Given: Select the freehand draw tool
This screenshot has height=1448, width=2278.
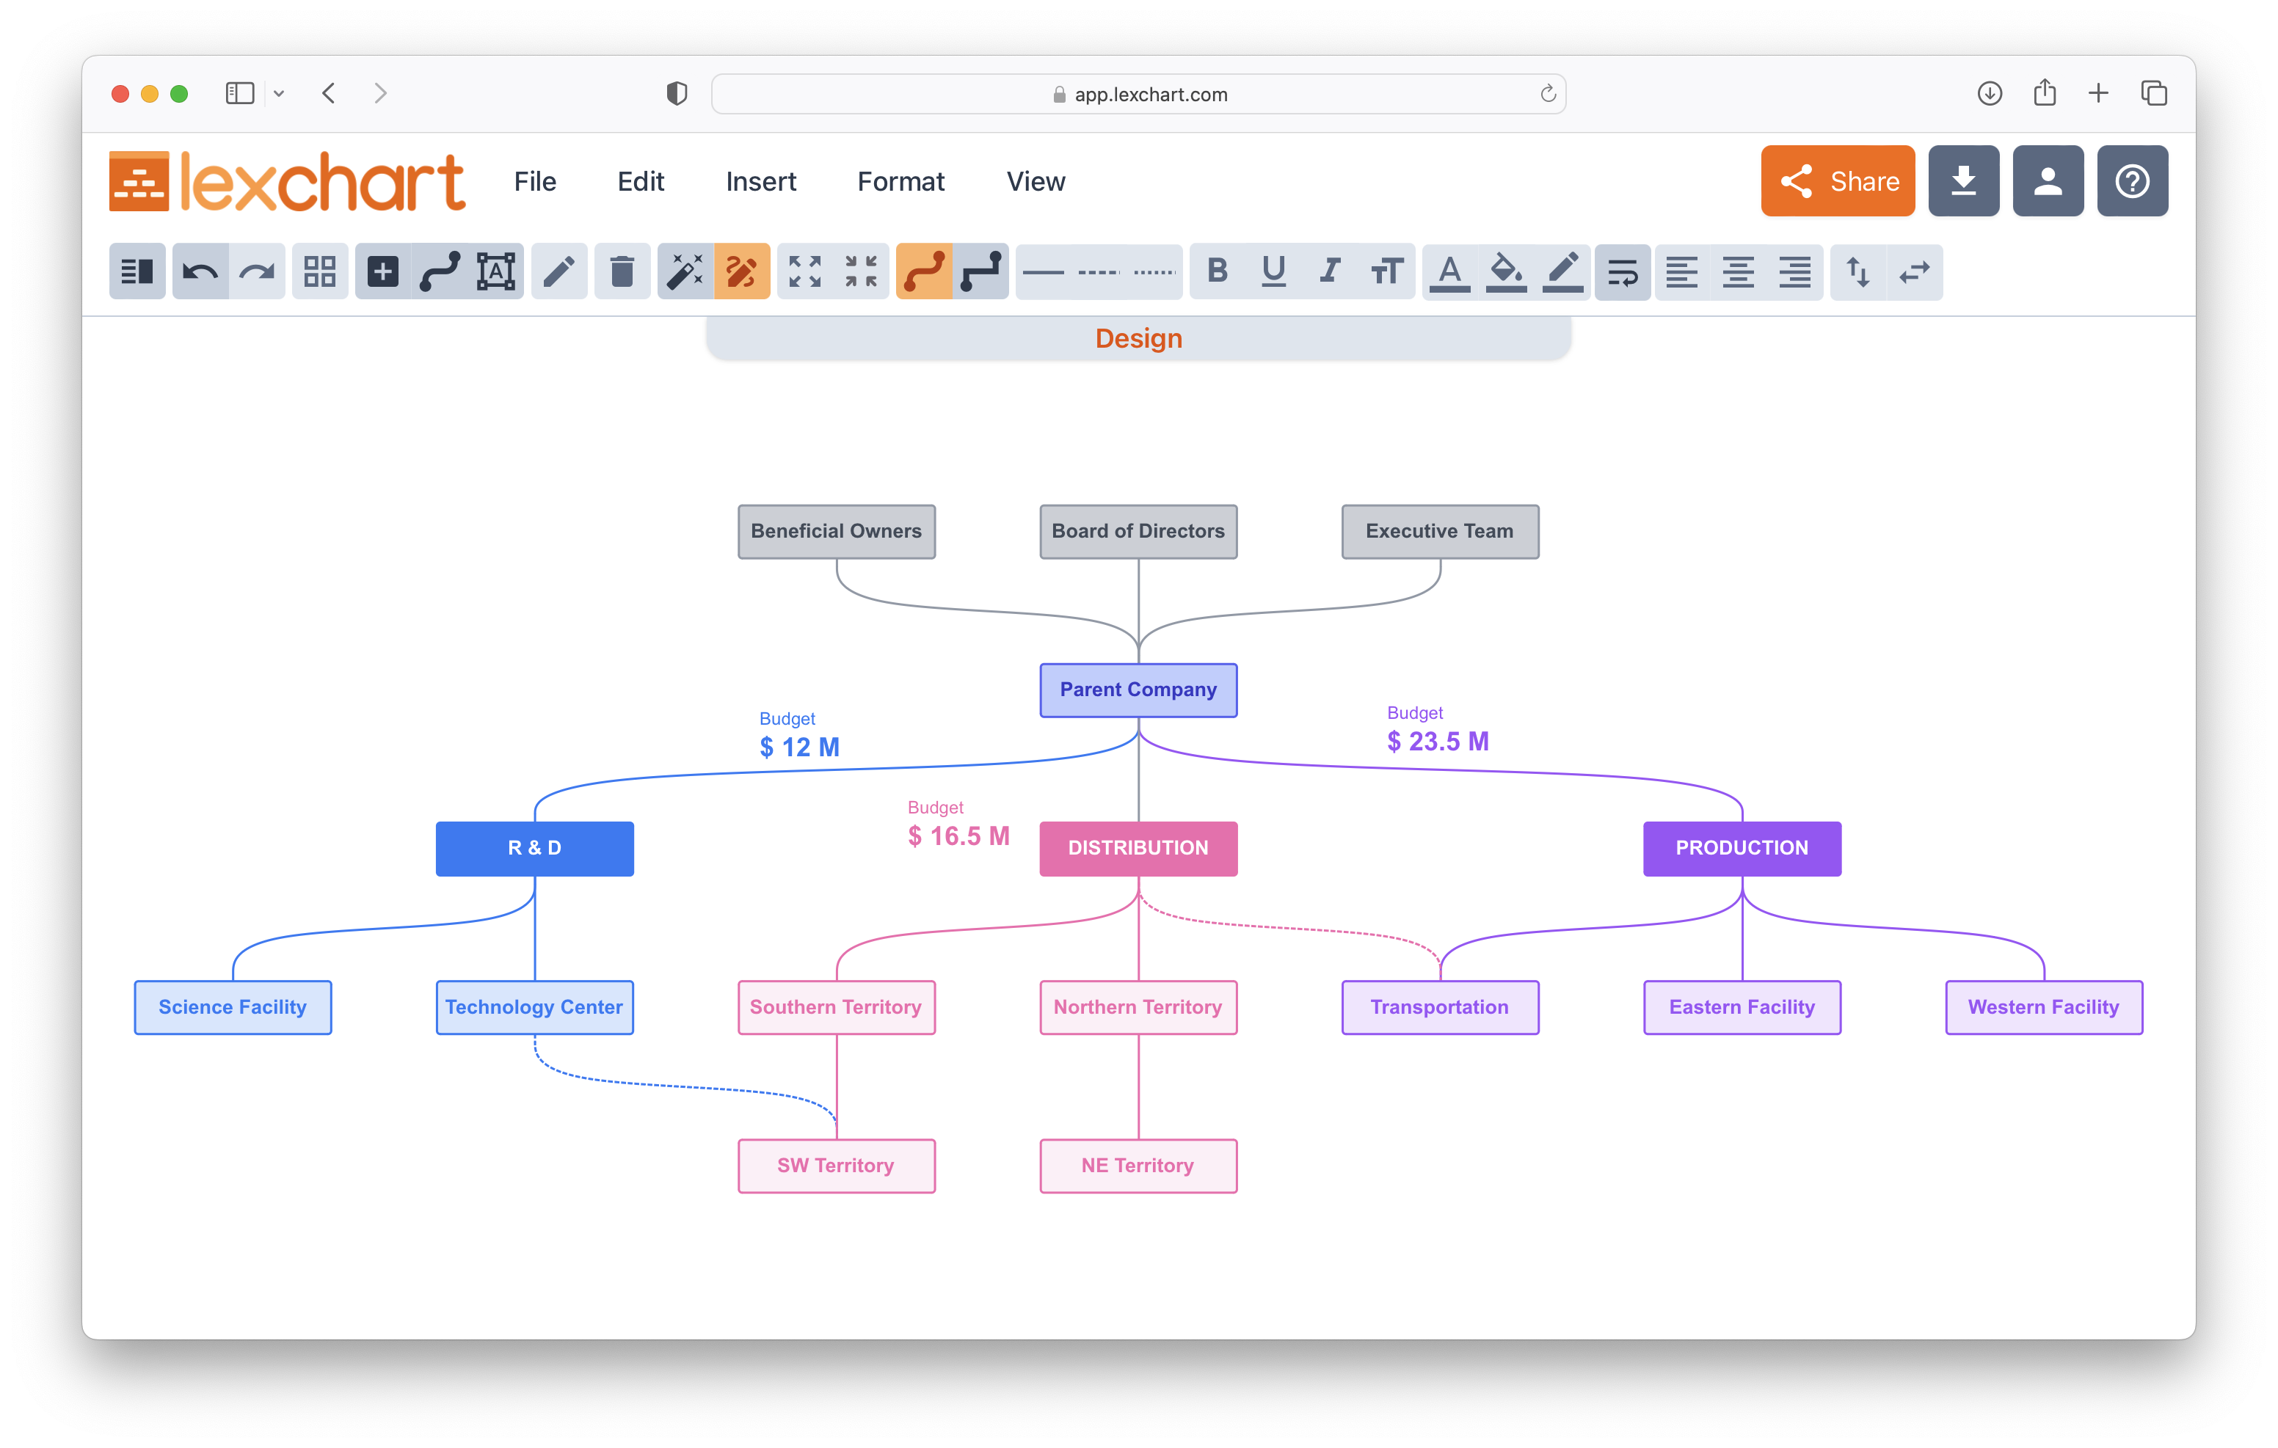Looking at the screenshot, I should 740,271.
